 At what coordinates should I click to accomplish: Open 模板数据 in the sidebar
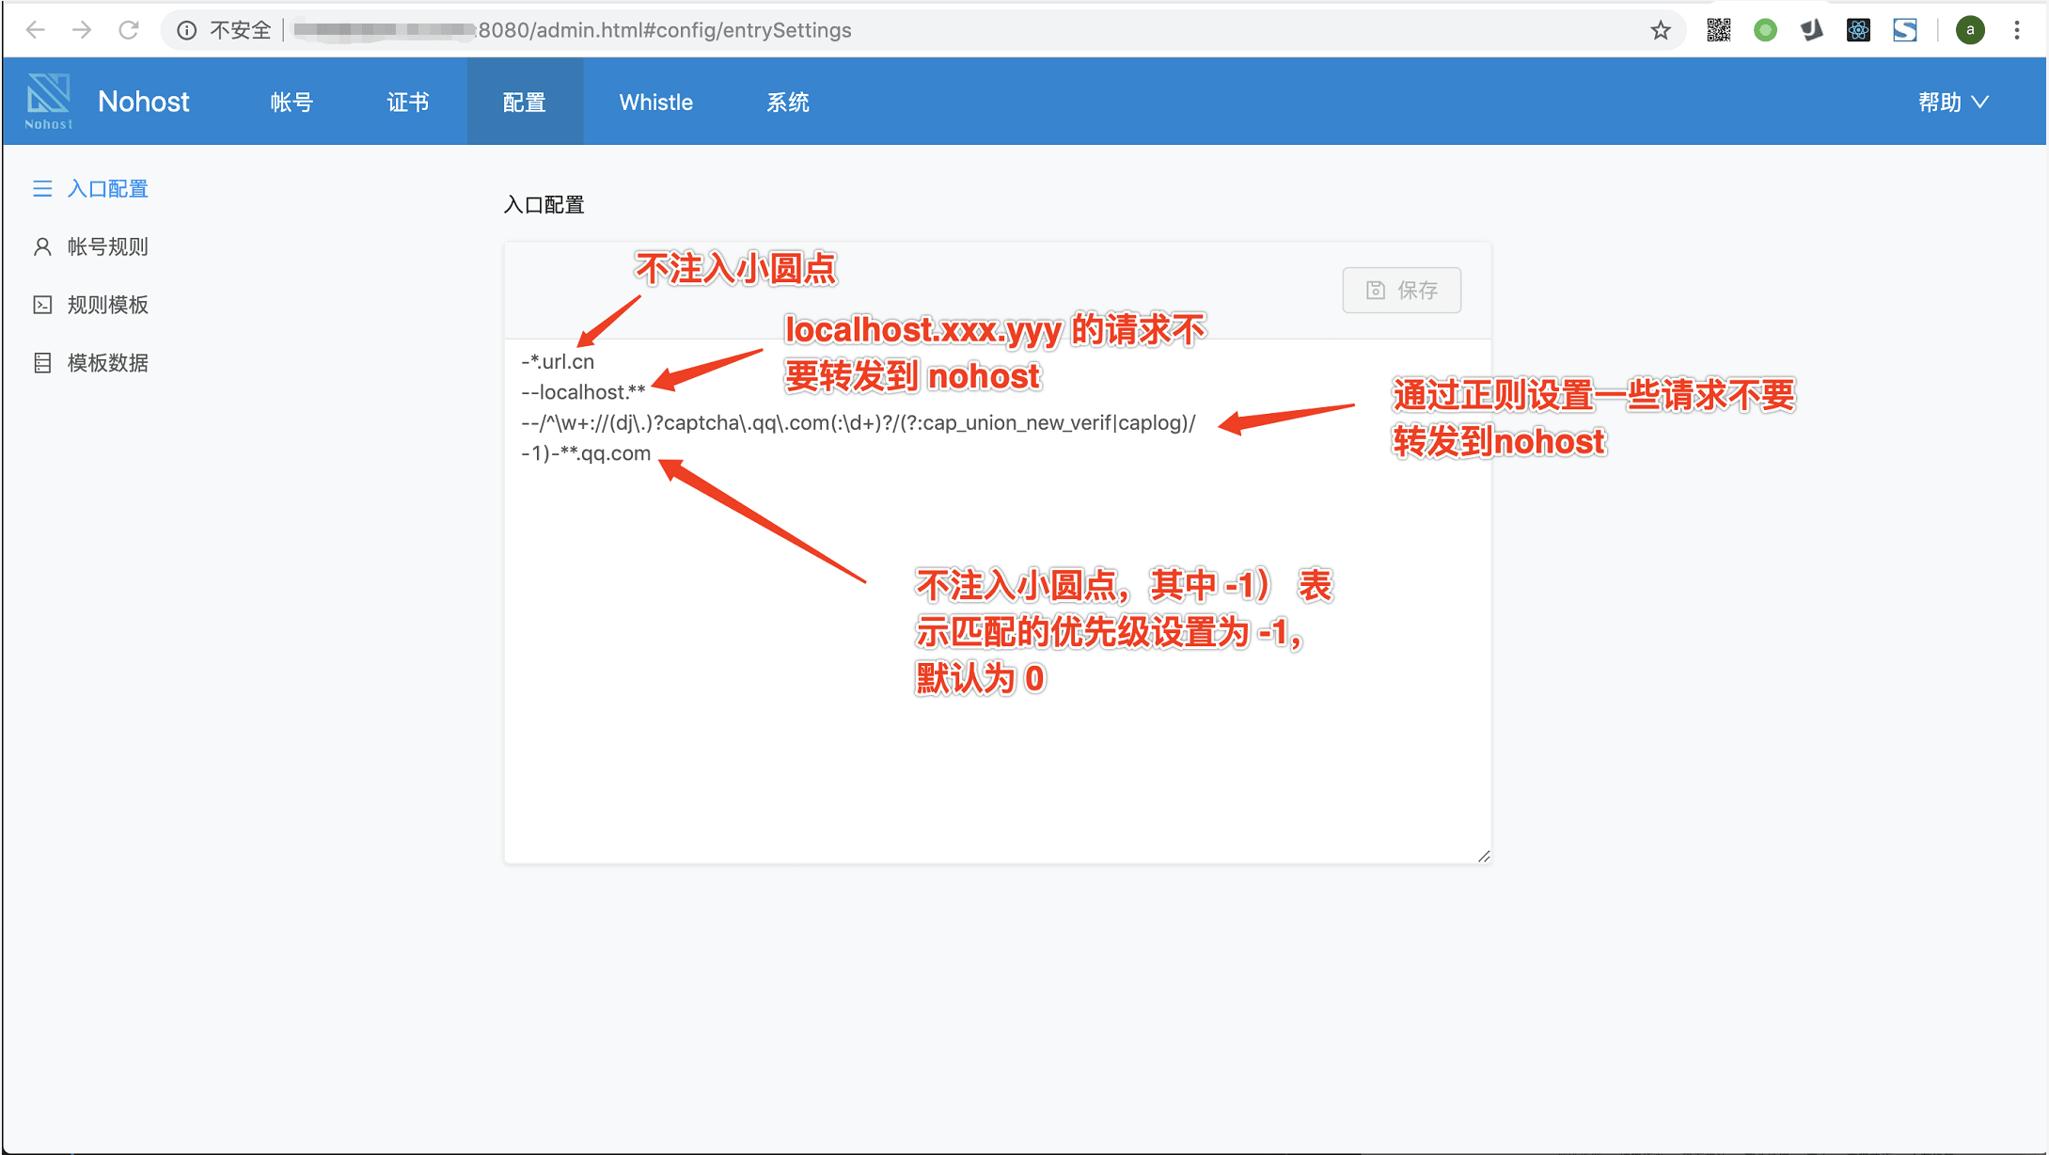point(108,363)
